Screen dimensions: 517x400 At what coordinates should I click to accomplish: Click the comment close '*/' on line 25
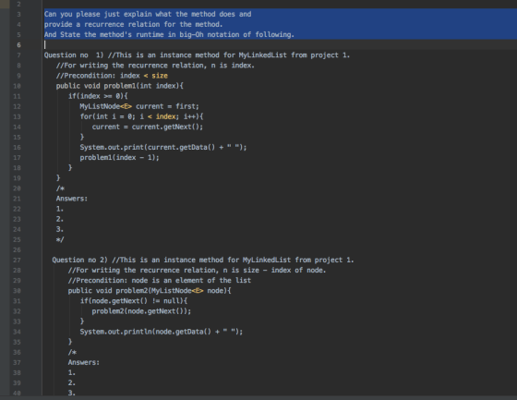pyautogui.click(x=60, y=239)
